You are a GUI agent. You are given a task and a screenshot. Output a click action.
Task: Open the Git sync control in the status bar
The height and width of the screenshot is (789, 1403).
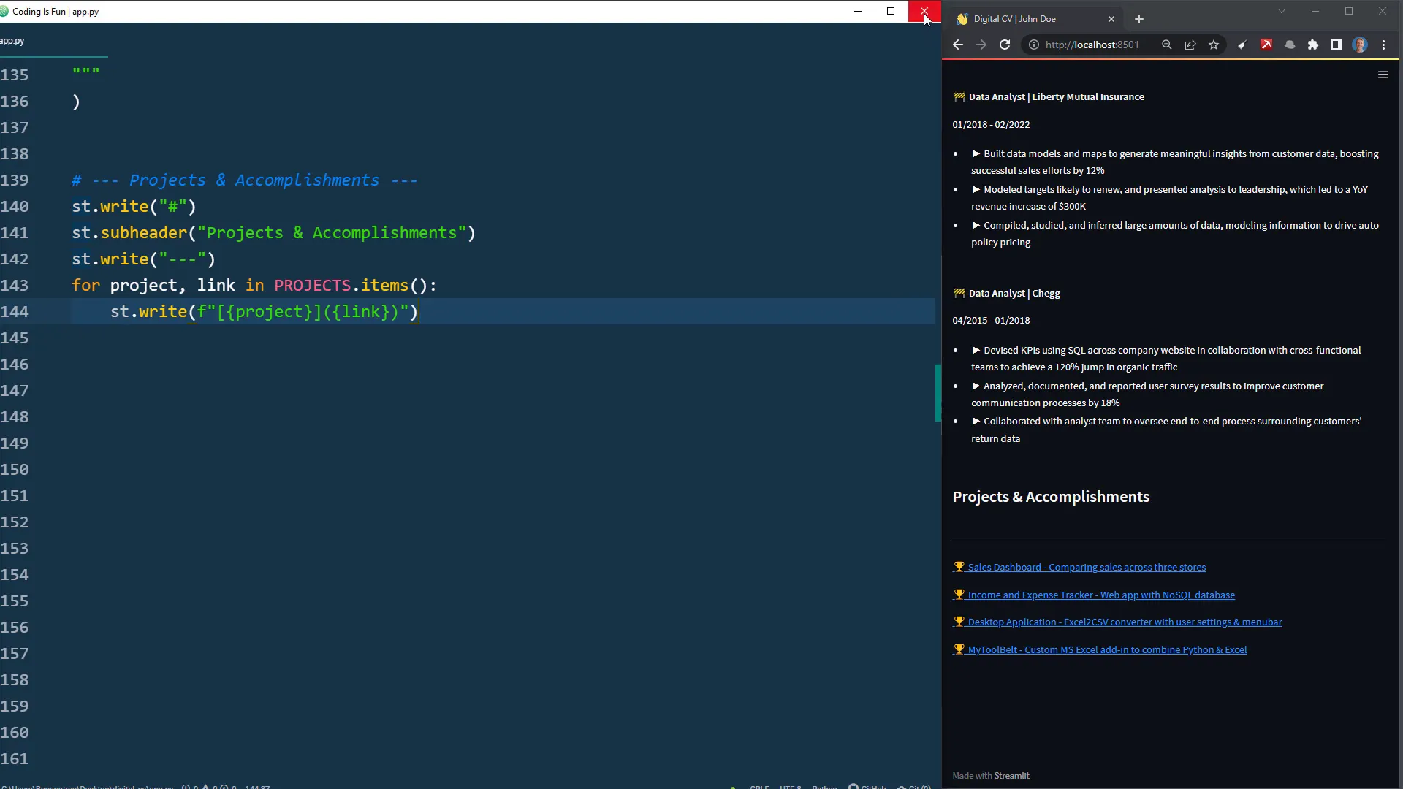(x=914, y=787)
